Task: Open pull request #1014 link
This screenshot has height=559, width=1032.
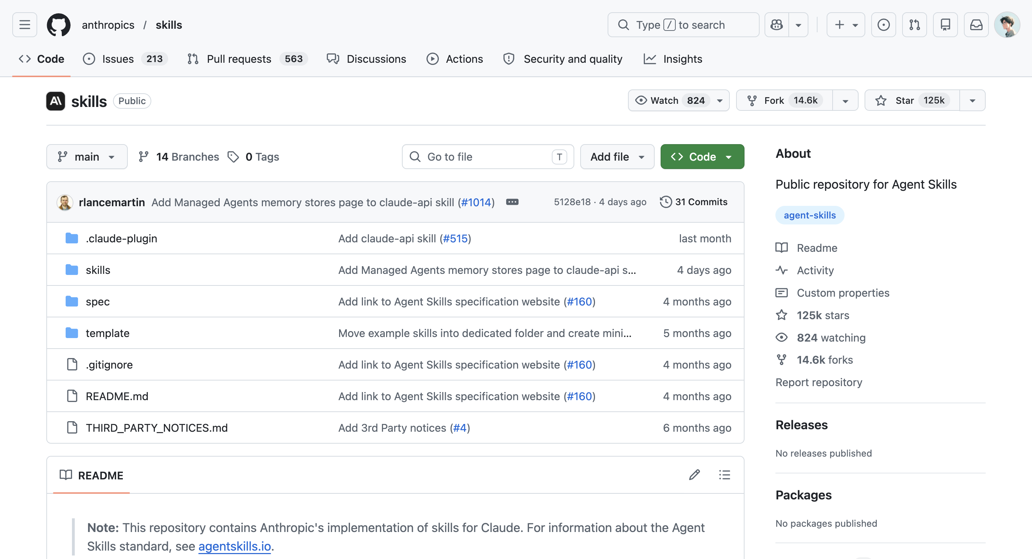Action: pos(476,202)
